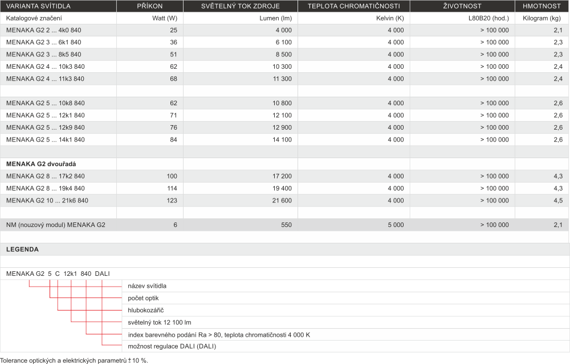
Task: Click row MENAKA G2 3 ... 8k5 840
Action: tap(284, 55)
